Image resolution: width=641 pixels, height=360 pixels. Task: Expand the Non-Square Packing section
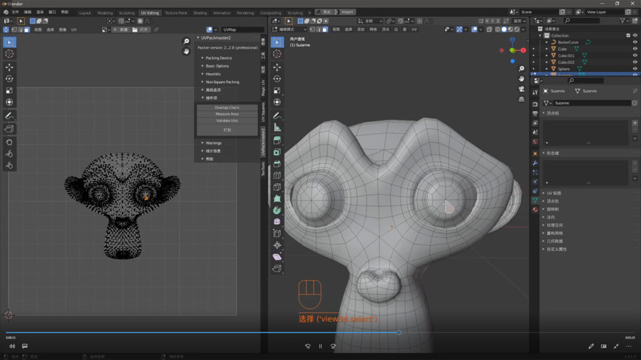tap(222, 82)
